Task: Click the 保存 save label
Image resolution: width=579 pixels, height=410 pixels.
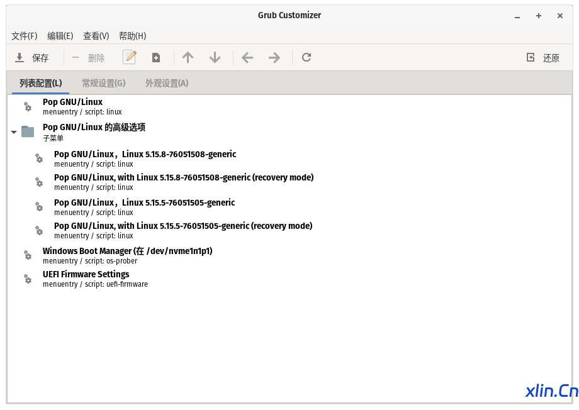Action: coord(40,58)
